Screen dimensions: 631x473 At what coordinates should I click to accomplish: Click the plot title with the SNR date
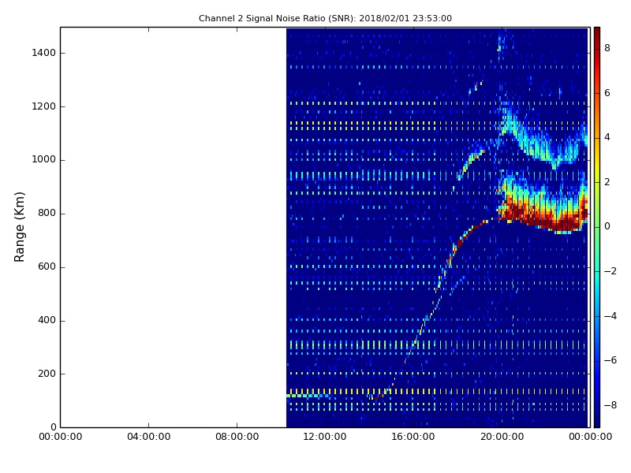tap(325, 18)
